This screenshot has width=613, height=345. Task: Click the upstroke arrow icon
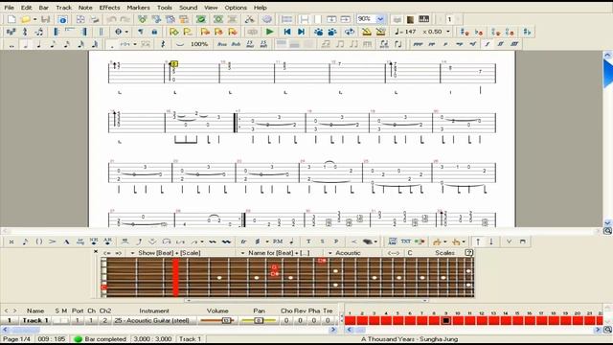point(478,241)
